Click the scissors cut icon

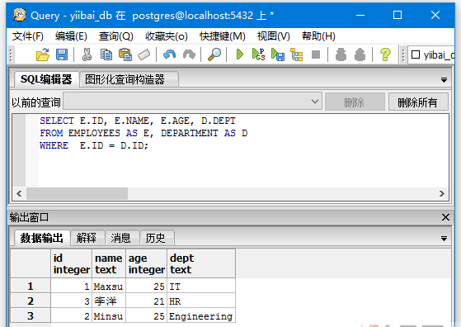(87, 54)
